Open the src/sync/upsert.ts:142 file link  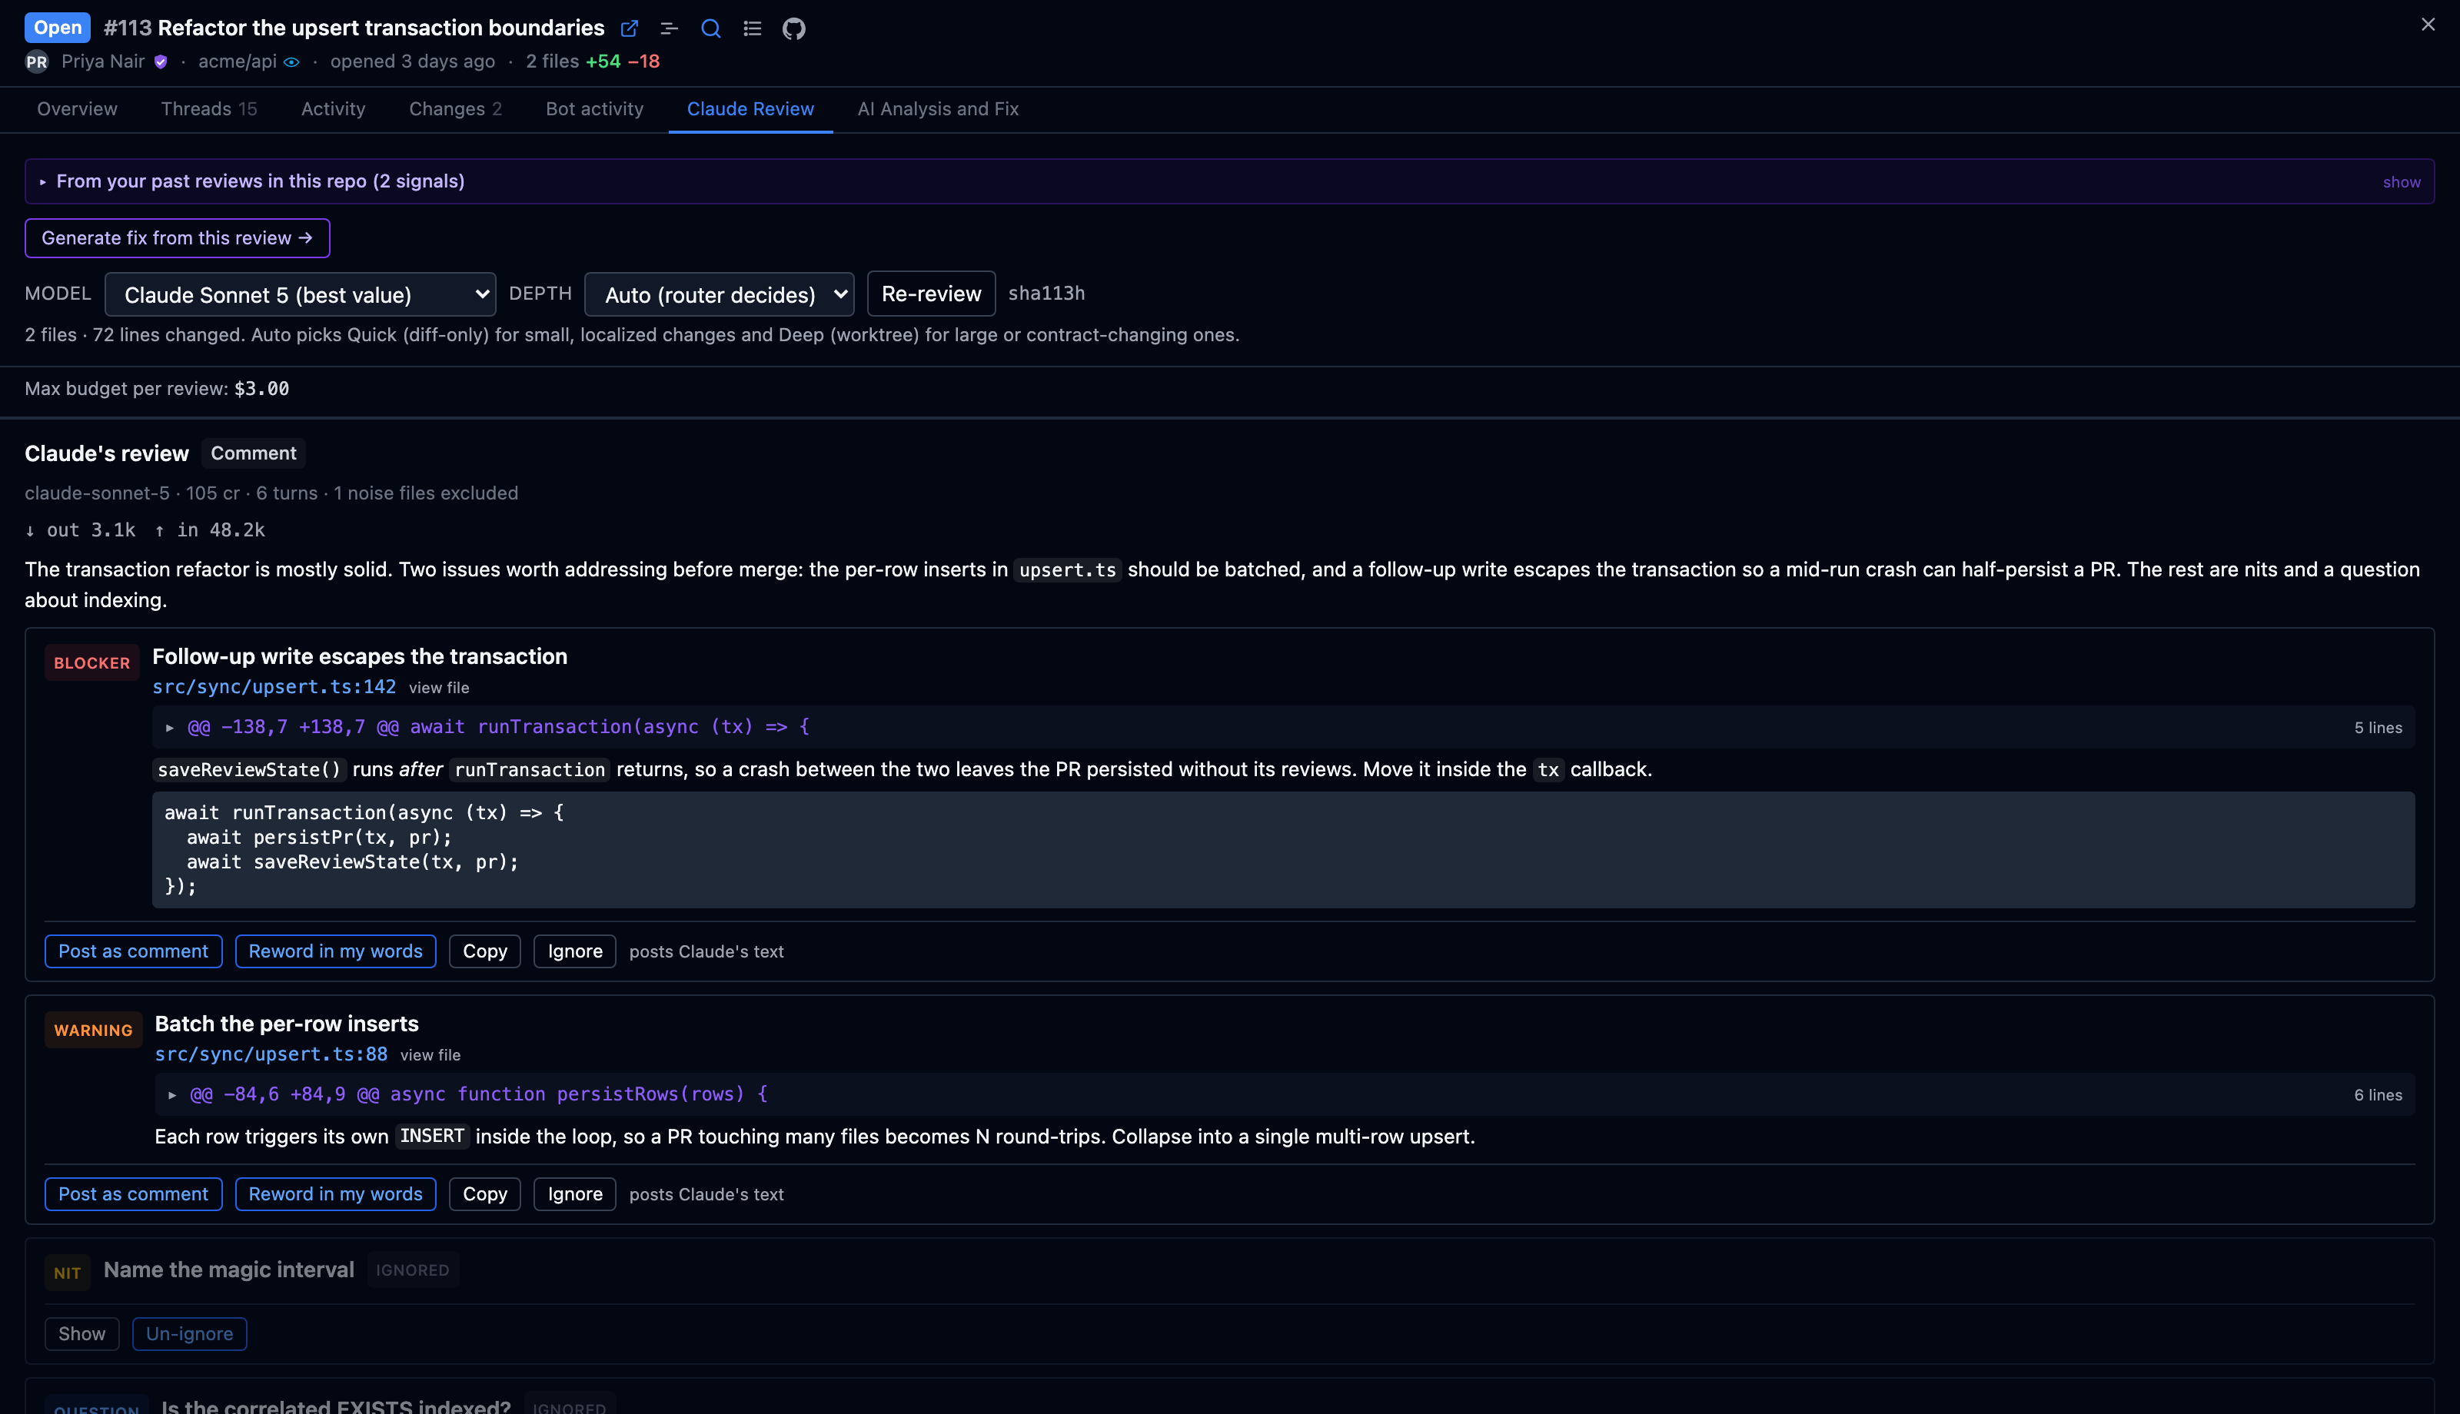[274, 686]
